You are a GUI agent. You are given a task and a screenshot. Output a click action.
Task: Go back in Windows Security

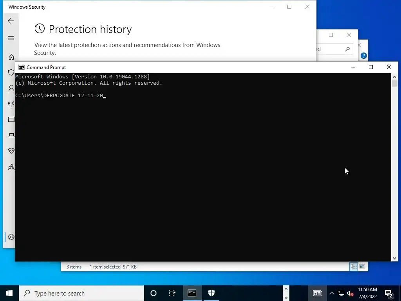(x=11, y=21)
